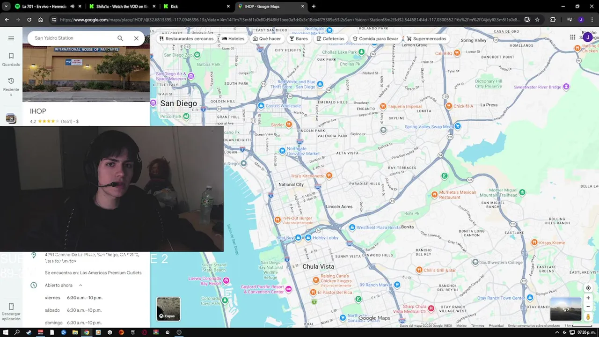Screen dimensions: 599x337
Task: Click the Las Americas Premium Outlets text
Action: point(110,272)
